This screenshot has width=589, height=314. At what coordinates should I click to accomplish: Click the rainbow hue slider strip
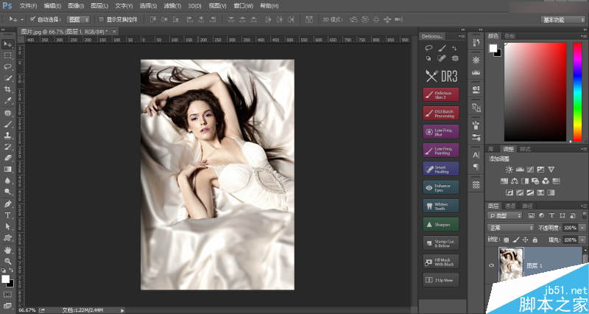tap(577, 91)
